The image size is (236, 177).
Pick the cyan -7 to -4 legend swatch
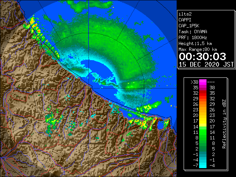click(x=203, y=165)
